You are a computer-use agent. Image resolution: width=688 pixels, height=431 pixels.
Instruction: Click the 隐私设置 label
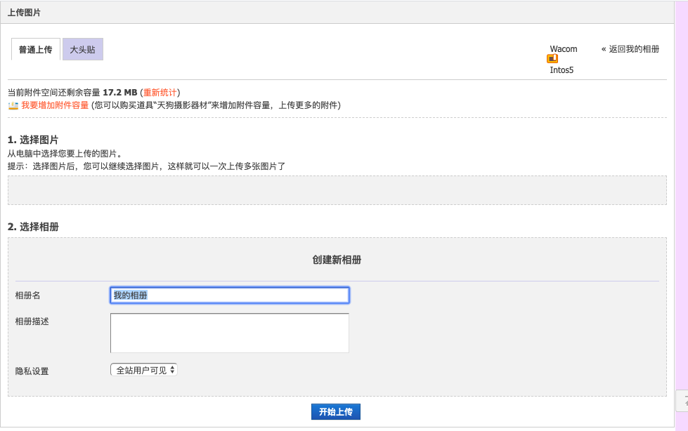click(32, 371)
